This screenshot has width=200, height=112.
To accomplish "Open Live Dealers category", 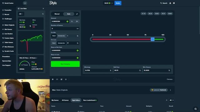I will [7, 34].
